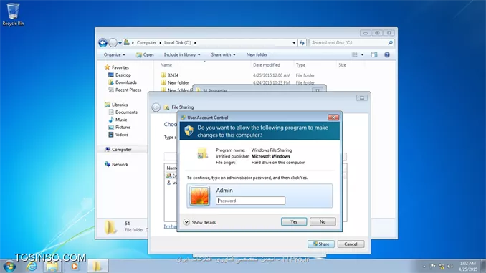The width and height of the screenshot is (486, 273).
Task: Select the folder named 32434
Action: tap(170, 75)
